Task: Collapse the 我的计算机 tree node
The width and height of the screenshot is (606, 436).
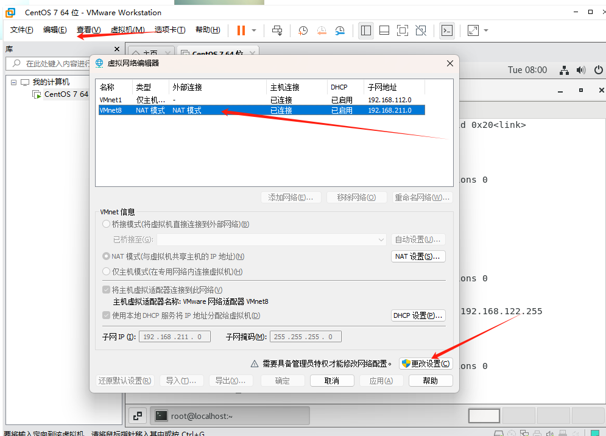Action: coord(14,82)
